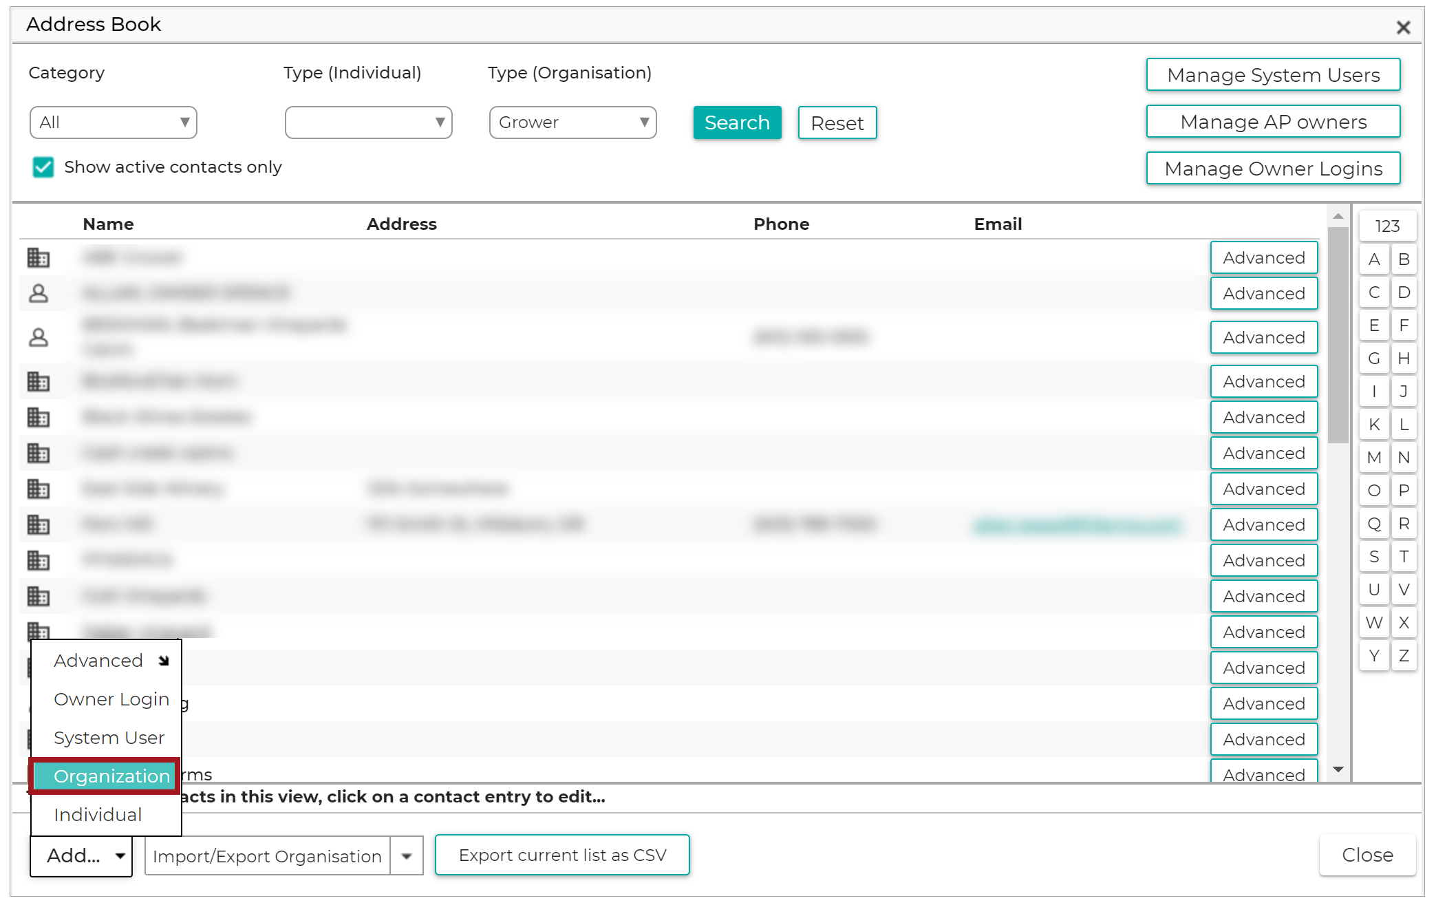Filter contacts by letter H

[1404, 359]
